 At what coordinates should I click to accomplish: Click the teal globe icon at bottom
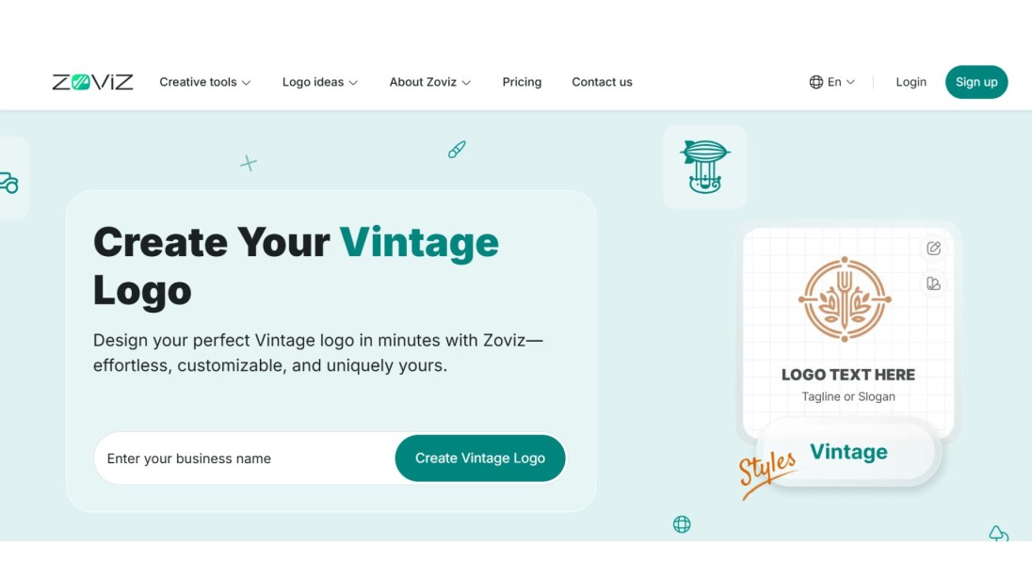tap(682, 524)
